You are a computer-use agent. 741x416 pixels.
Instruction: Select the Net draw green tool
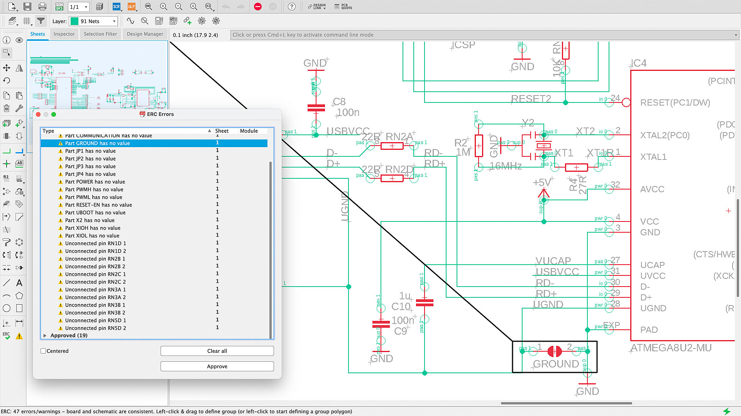coord(7,151)
